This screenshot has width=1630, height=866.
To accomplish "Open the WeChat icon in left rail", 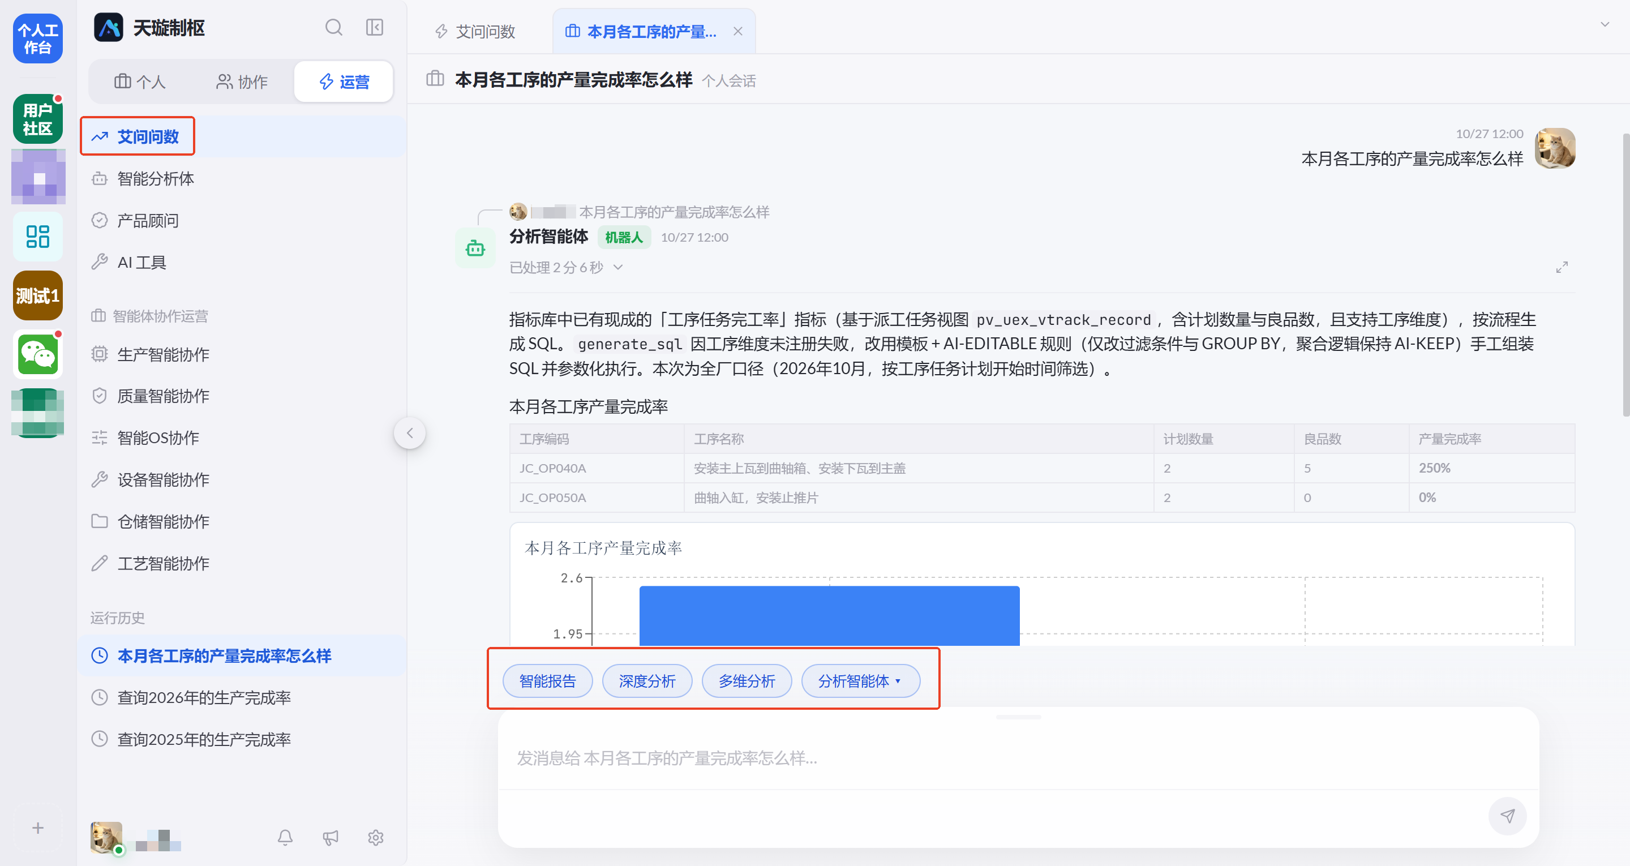I will click(x=38, y=354).
